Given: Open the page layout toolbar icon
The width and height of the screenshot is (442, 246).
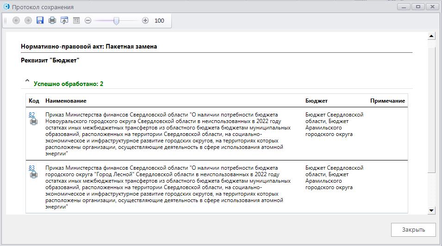Looking at the screenshot, I should point(76,20).
